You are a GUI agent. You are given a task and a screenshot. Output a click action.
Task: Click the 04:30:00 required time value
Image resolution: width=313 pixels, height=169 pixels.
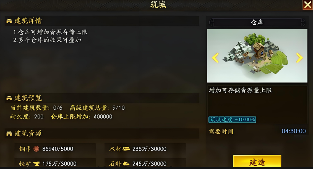[294, 131]
